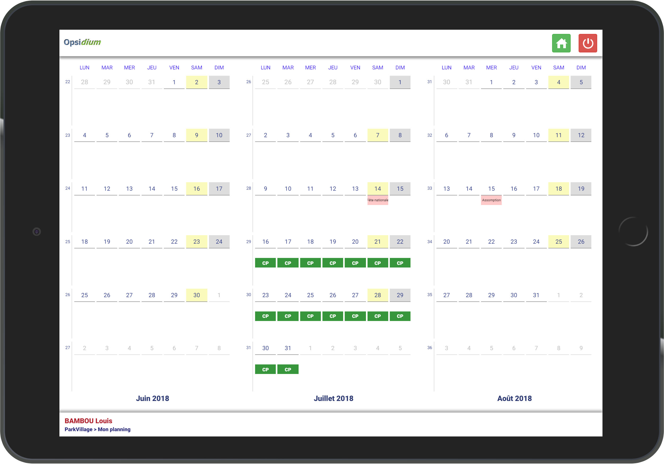Click the Juin 2018 month title
Viewport: 664px width, 464px height.
pyautogui.click(x=152, y=398)
